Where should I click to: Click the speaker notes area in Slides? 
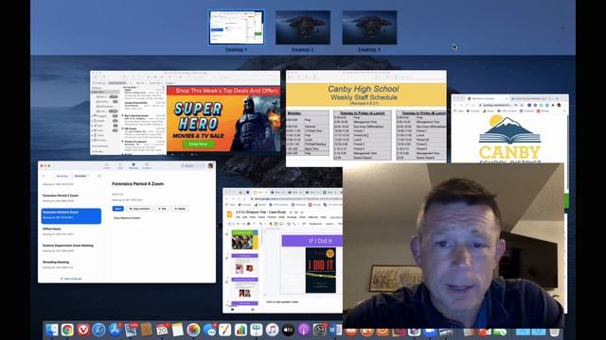point(282,302)
